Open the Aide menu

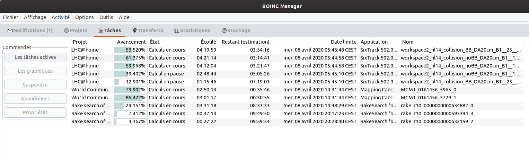tap(124, 17)
